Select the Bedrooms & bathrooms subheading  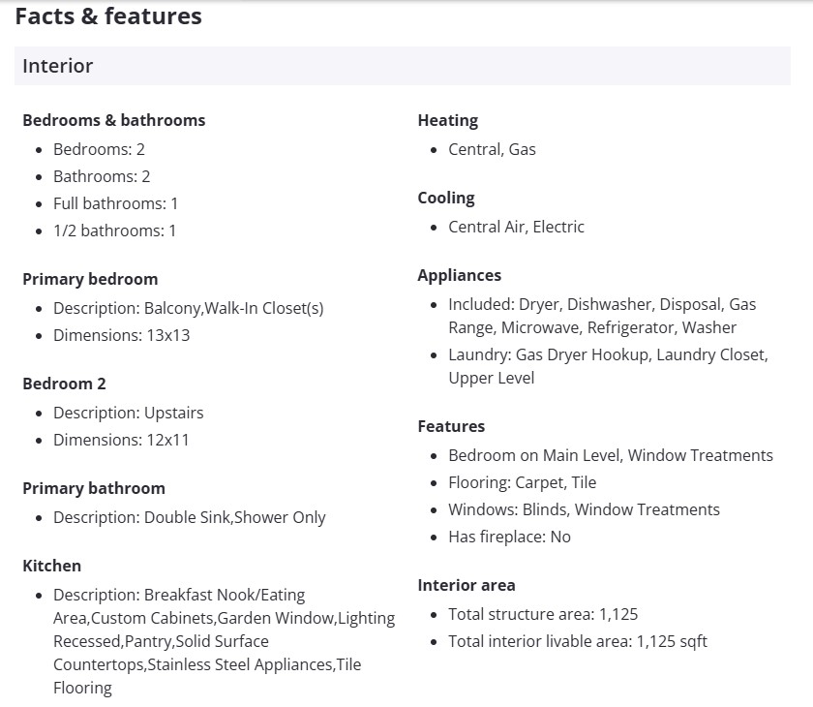[113, 120]
